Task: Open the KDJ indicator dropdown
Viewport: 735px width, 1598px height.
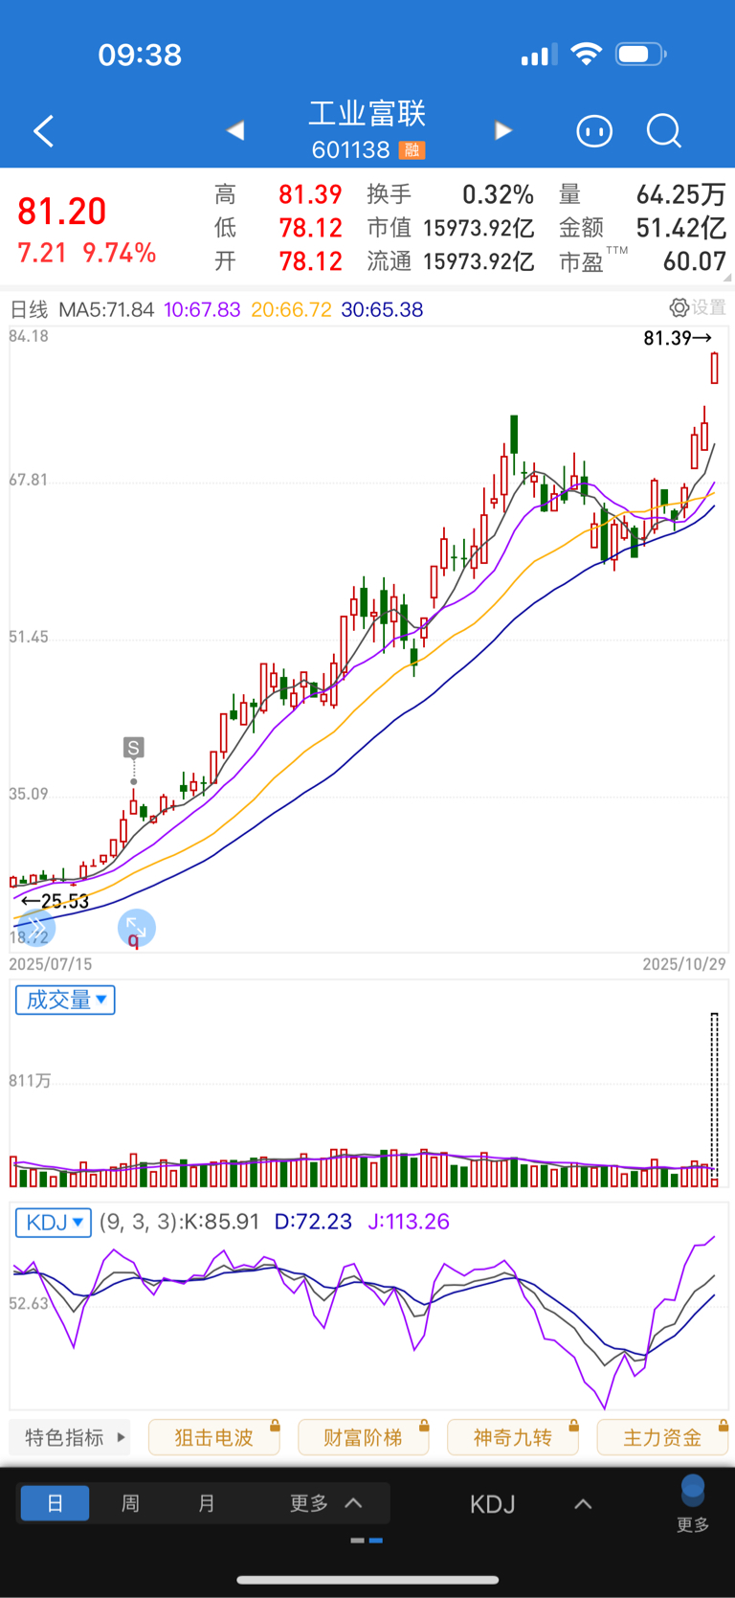Action: click(x=54, y=1222)
